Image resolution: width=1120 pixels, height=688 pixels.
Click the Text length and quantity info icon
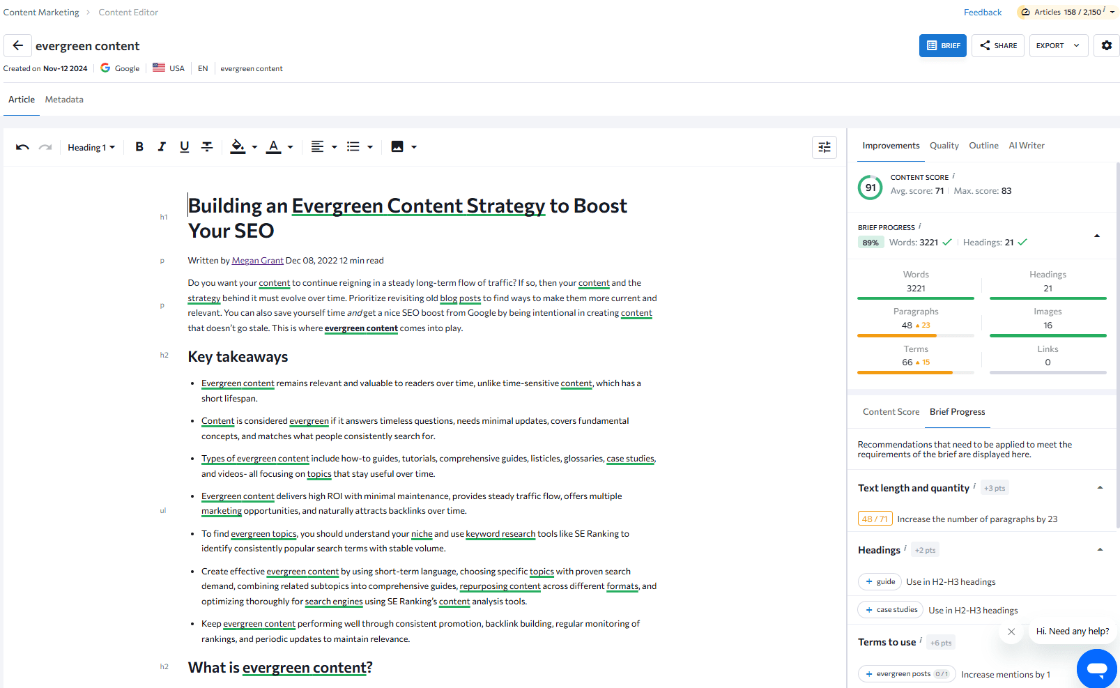974,486
